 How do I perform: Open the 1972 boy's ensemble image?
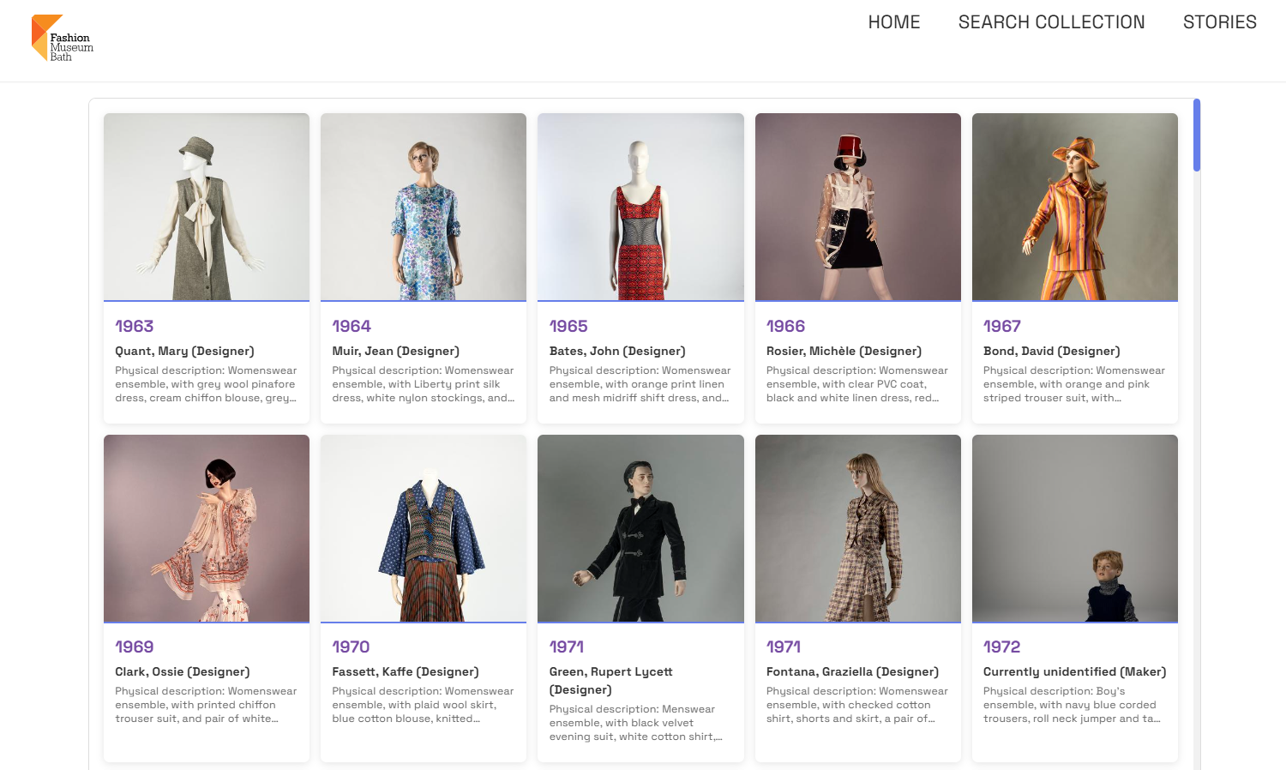pos(1074,528)
